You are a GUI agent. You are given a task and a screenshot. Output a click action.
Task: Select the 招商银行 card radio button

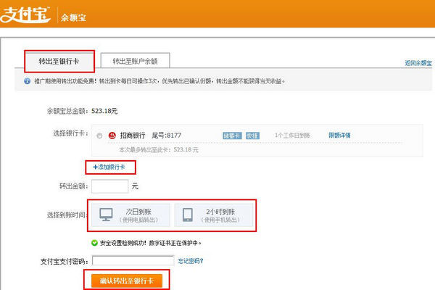99,136
